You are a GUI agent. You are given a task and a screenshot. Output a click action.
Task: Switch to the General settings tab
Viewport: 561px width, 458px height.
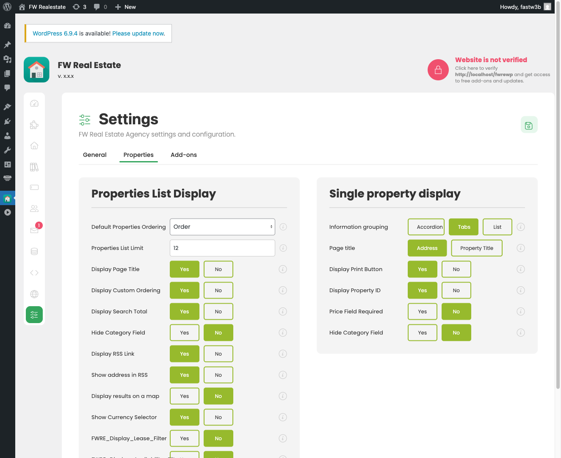pyautogui.click(x=94, y=155)
